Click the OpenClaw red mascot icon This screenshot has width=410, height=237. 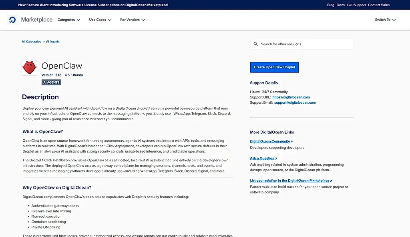29,68
